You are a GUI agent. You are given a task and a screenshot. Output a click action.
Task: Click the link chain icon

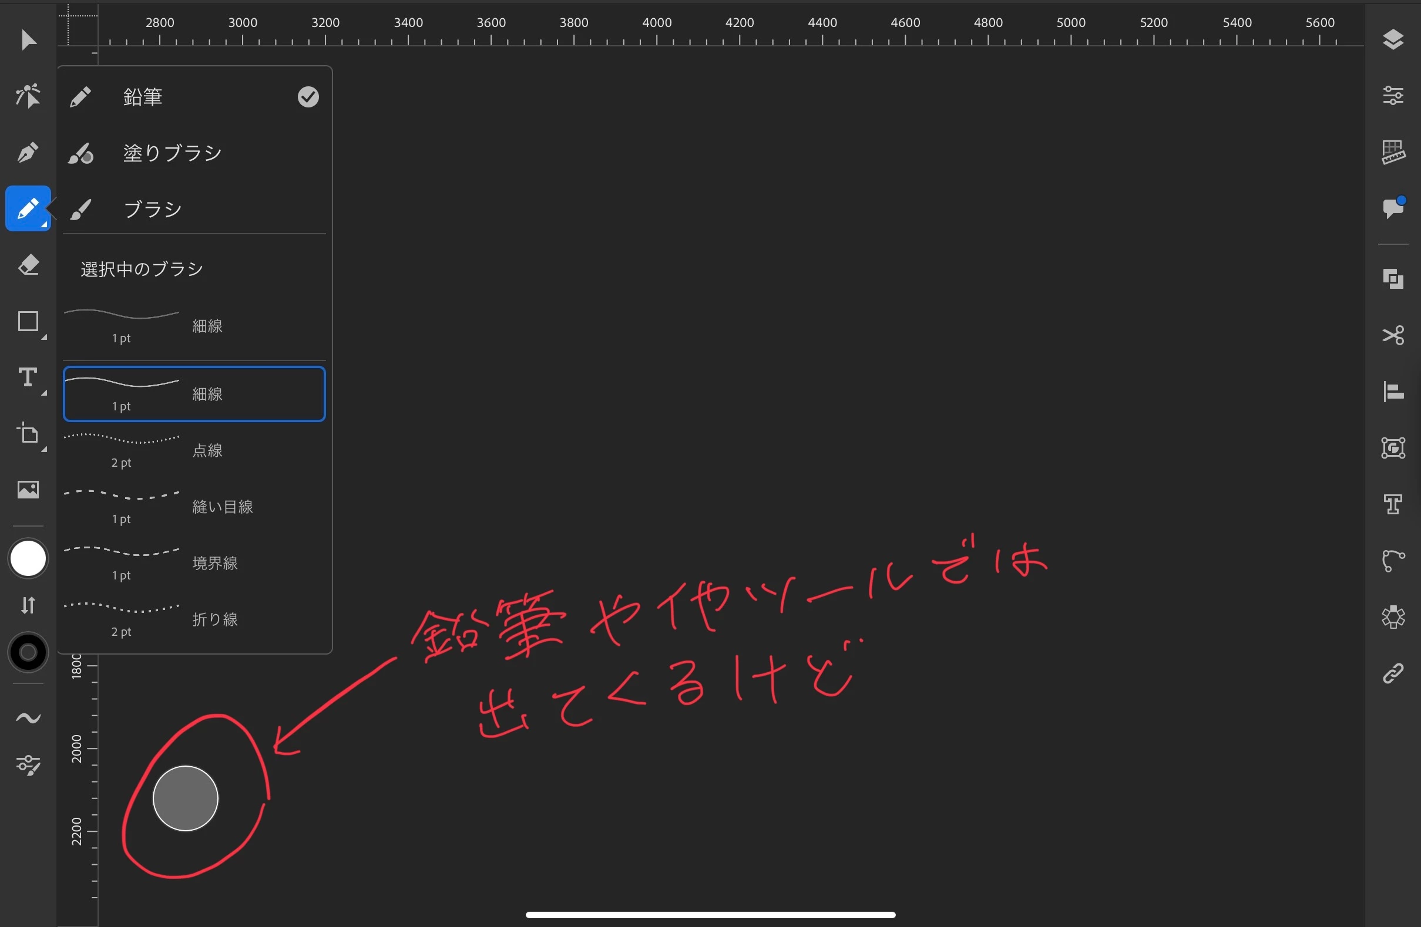1393,674
